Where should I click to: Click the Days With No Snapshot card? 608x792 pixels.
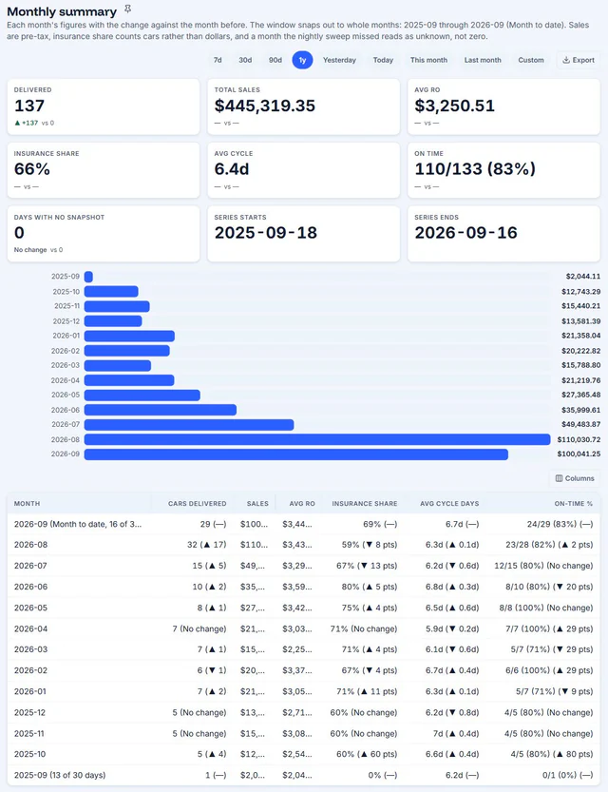pos(104,234)
